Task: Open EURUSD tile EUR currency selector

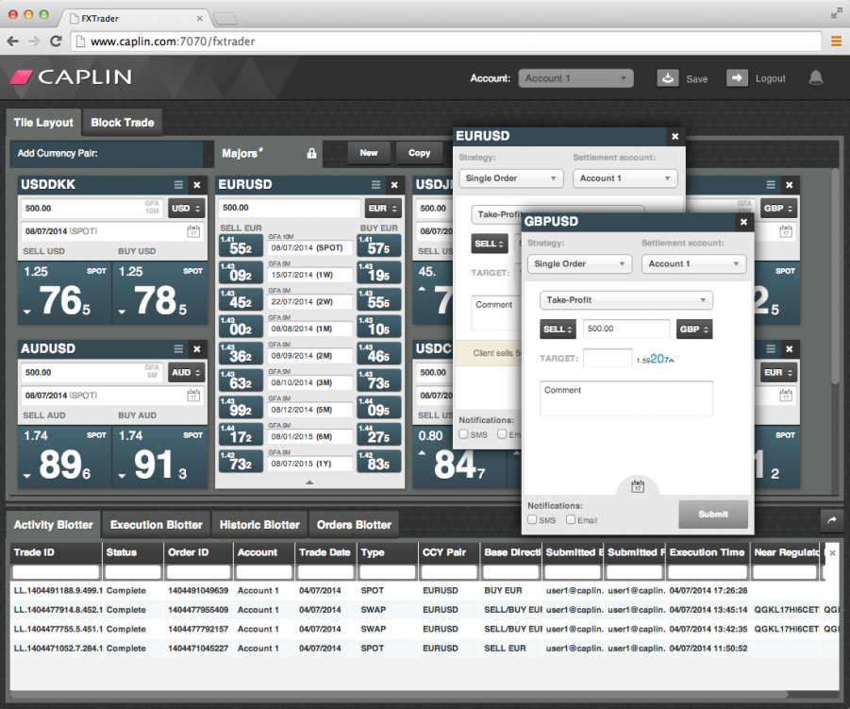Action: pyautogui.click(x=383, y=209)
